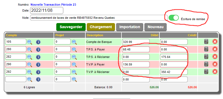This screenshot has width=223, height=99.
Task: Delete the T.V.P. à Payer line
Action: pos(215,64)
